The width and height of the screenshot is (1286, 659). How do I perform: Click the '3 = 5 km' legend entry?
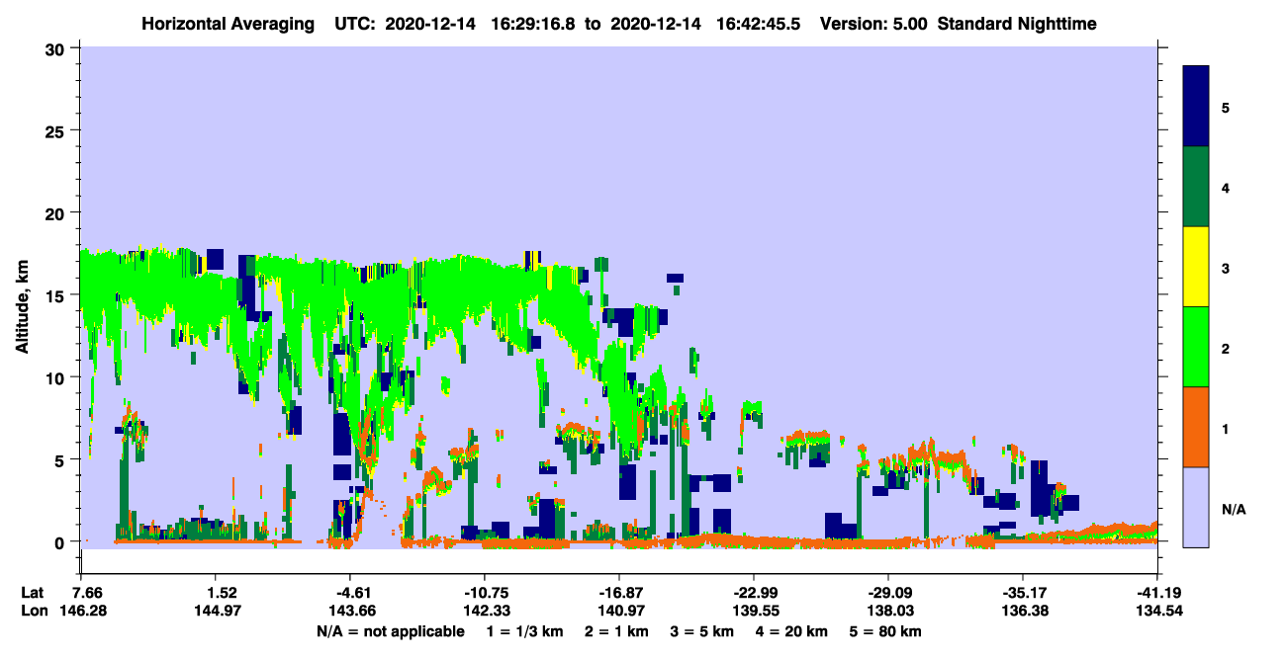tap(702, 631)
